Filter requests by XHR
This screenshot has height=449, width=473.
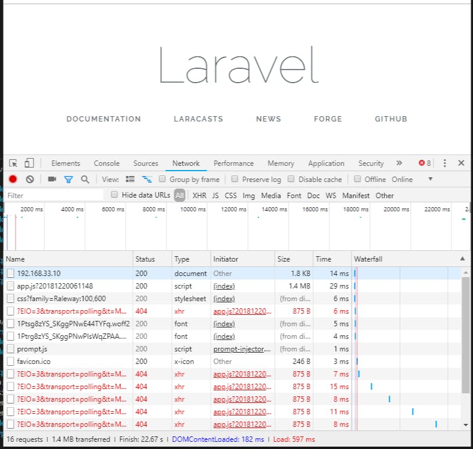199,196
